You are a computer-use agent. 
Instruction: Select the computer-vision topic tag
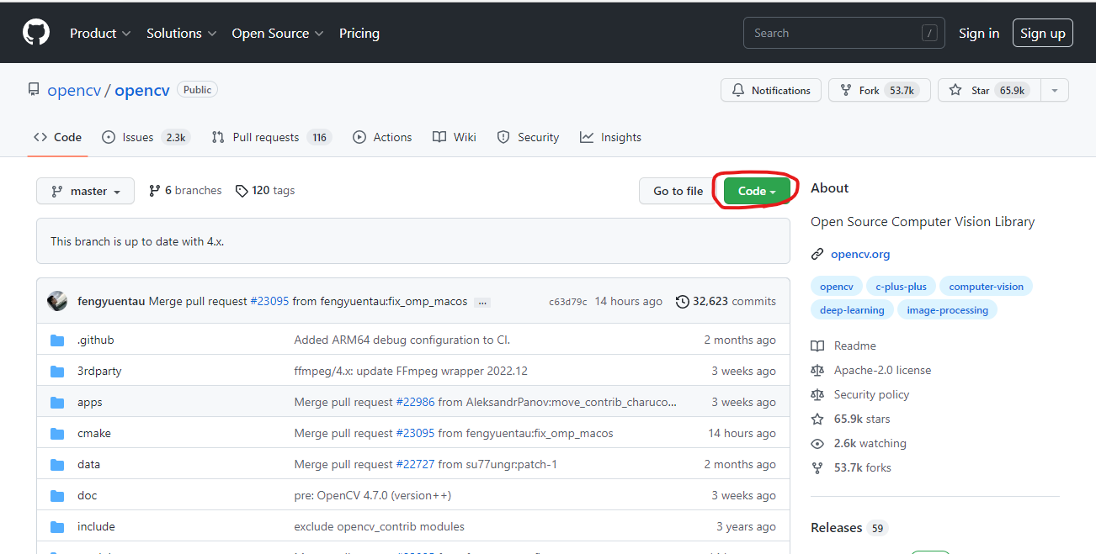point(986,287)
